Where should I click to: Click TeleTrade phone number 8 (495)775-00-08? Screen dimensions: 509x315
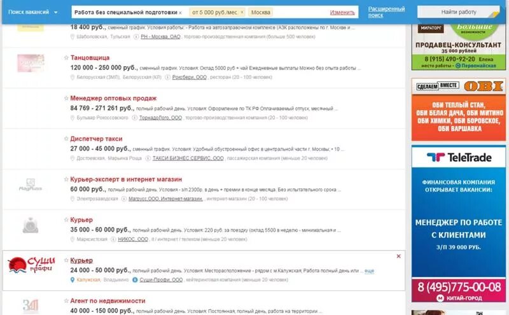pos(459,287)
